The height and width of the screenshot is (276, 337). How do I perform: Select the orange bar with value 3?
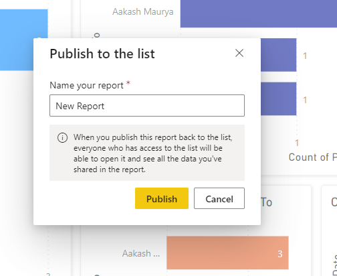pos(227,253)
